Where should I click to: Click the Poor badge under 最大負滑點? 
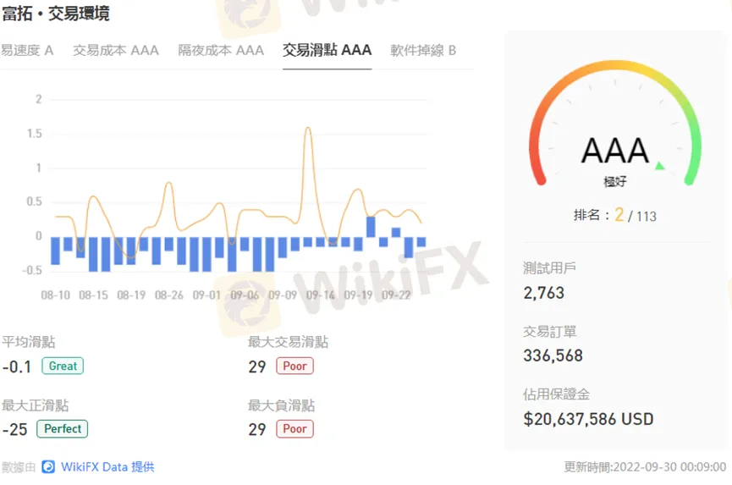(294, 429)
